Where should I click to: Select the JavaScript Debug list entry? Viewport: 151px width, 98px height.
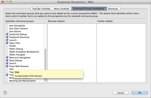(x=18, y=34)
